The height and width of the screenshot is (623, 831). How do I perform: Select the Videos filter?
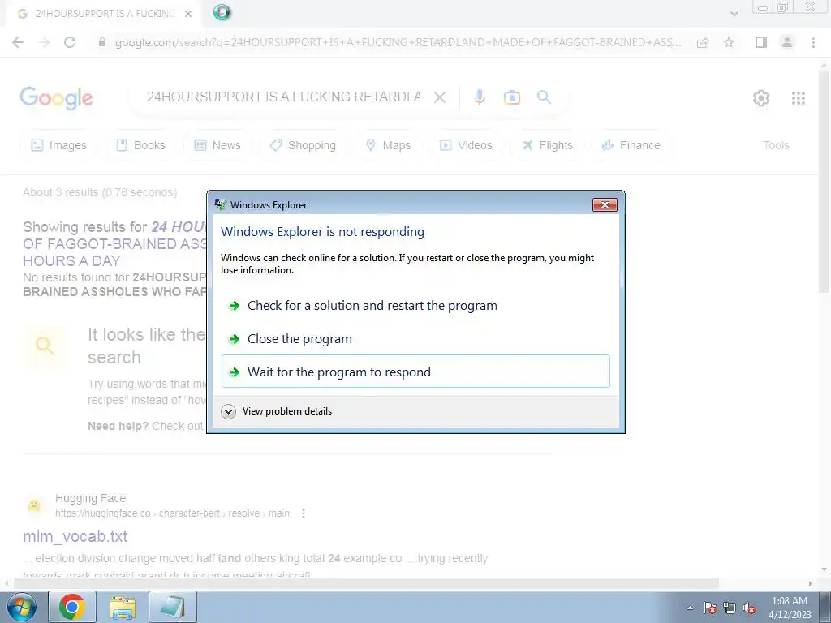[x=466, y=145]
